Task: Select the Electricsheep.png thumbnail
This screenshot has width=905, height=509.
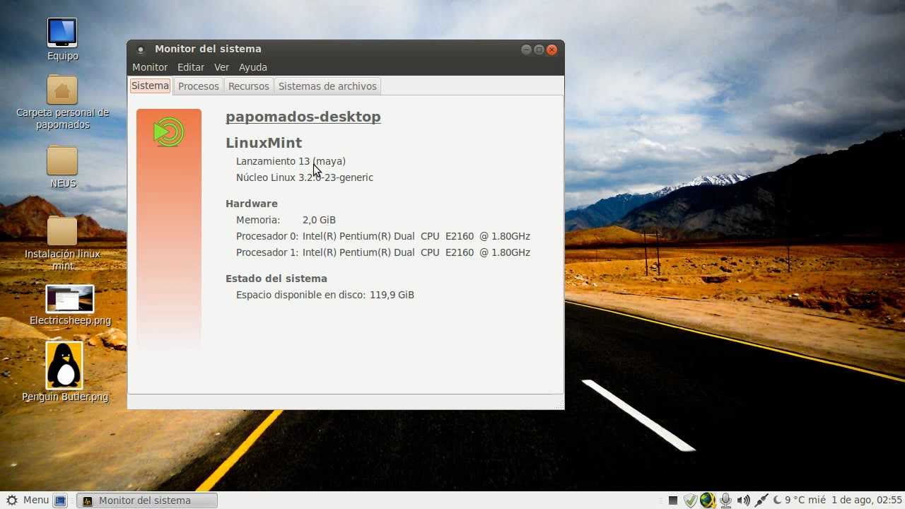Action: tap(70, 299)
